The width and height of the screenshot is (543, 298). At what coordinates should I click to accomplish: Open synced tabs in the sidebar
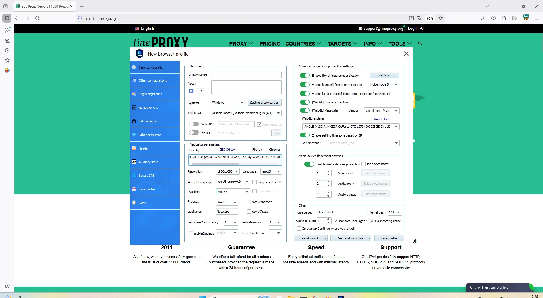pos(7,41)
